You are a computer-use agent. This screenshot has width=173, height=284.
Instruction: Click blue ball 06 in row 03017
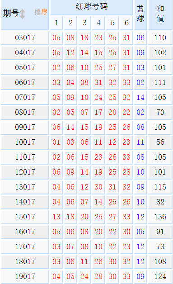[140, 38]
